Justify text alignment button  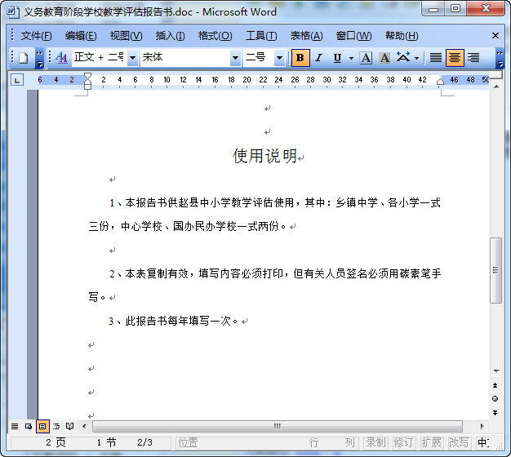tap(436, 58)
